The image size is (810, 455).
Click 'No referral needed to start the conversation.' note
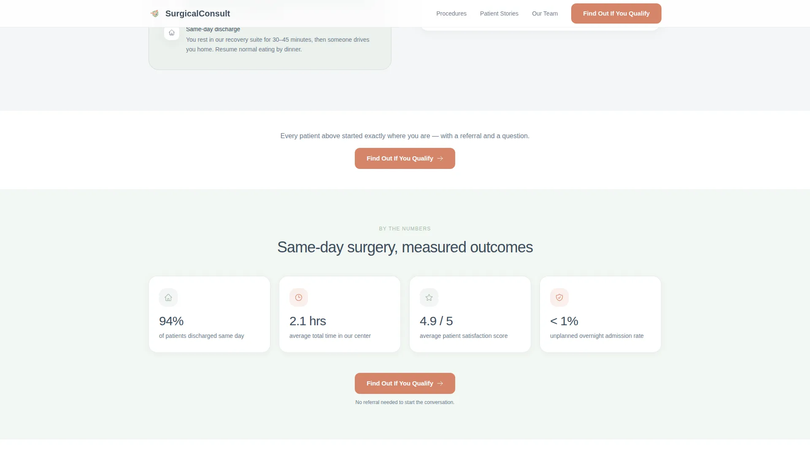(405, 402)
